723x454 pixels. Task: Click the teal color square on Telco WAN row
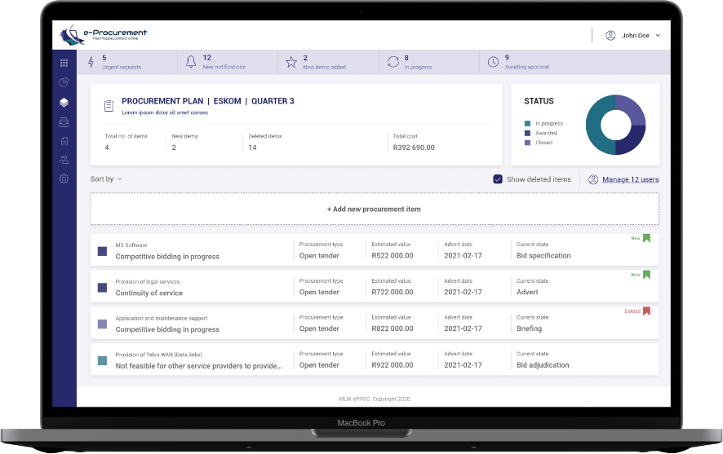(102, 360)
